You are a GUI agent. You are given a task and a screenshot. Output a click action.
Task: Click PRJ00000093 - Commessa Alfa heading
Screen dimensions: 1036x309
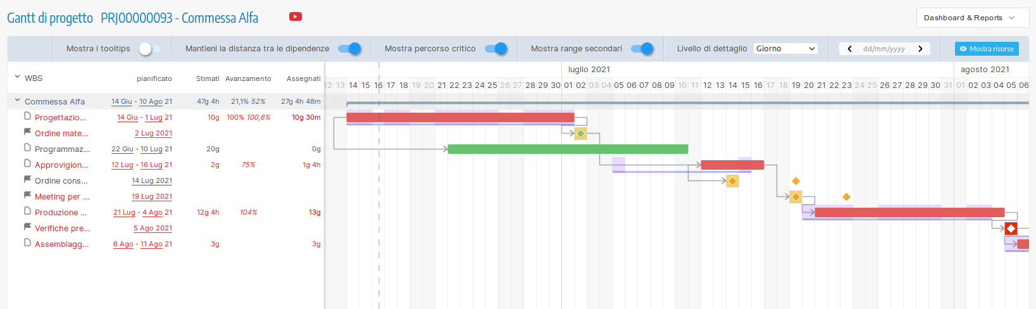coord(180,18)
